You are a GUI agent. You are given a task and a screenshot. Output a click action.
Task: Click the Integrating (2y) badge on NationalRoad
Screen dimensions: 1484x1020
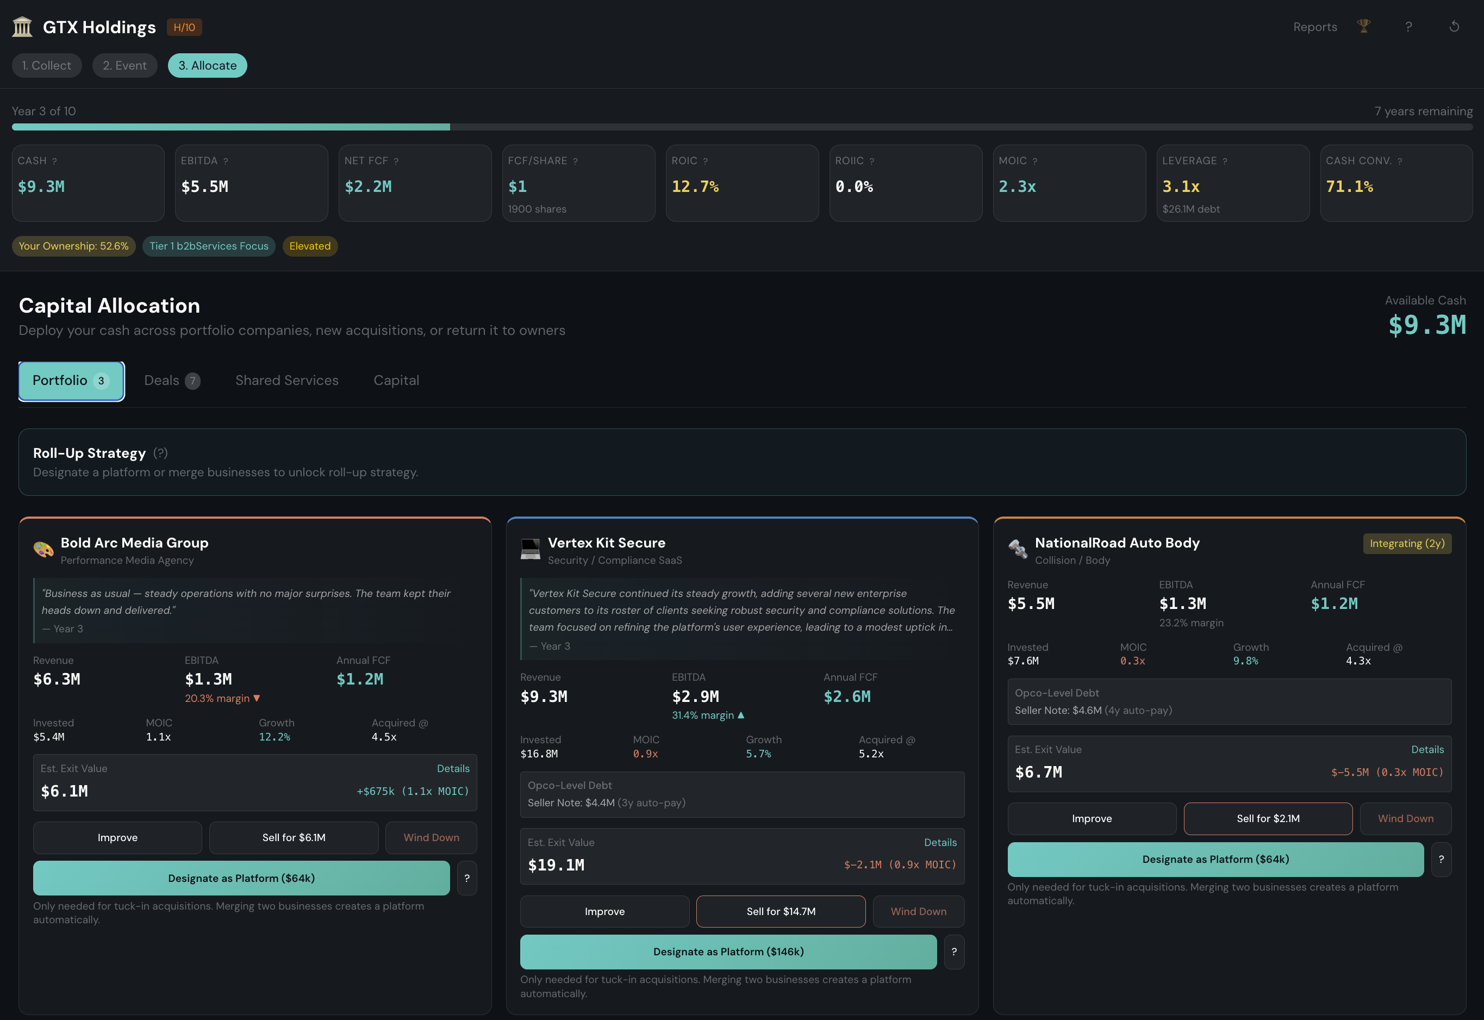pyautogui.click(x=1407, y=543)
